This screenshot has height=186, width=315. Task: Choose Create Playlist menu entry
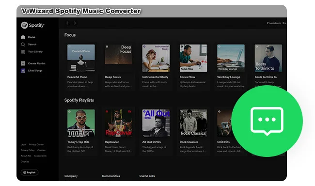point(36,63)
